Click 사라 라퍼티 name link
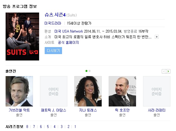176x131 pixels. pyautogui.click(x=156, y=110)
